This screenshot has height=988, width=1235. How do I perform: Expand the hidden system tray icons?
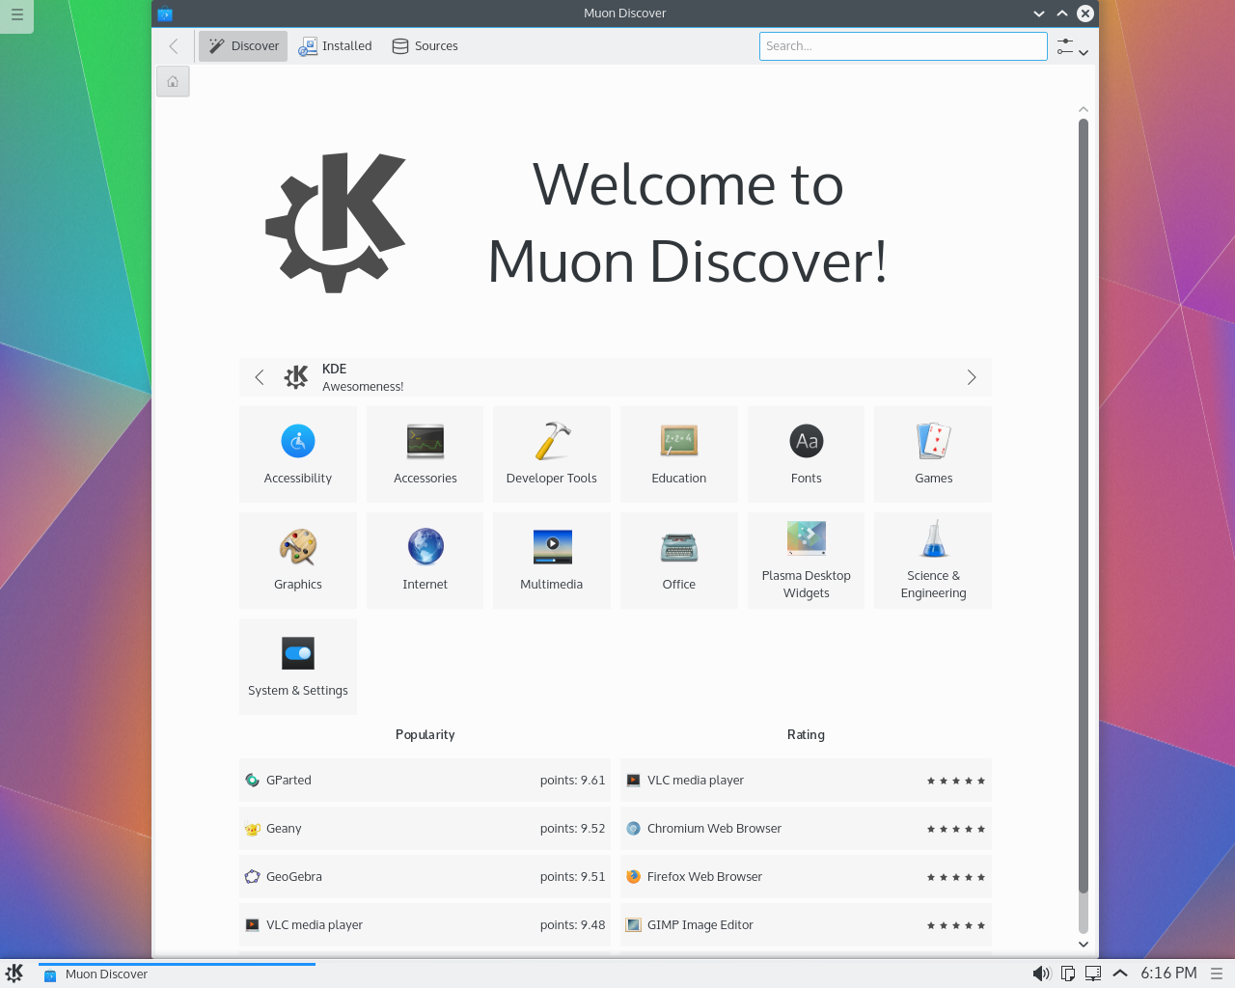pyautogui.click(x=1120, y=974)
